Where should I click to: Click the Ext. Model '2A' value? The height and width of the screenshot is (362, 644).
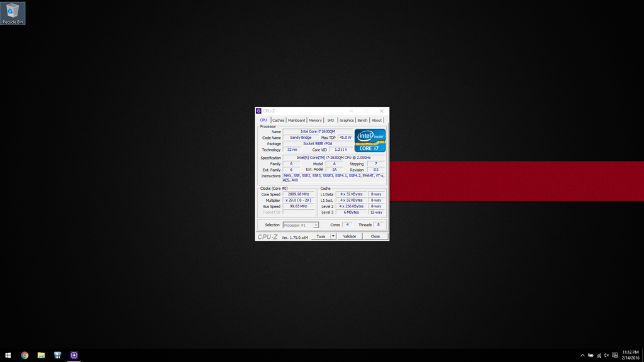click(335, 170)
